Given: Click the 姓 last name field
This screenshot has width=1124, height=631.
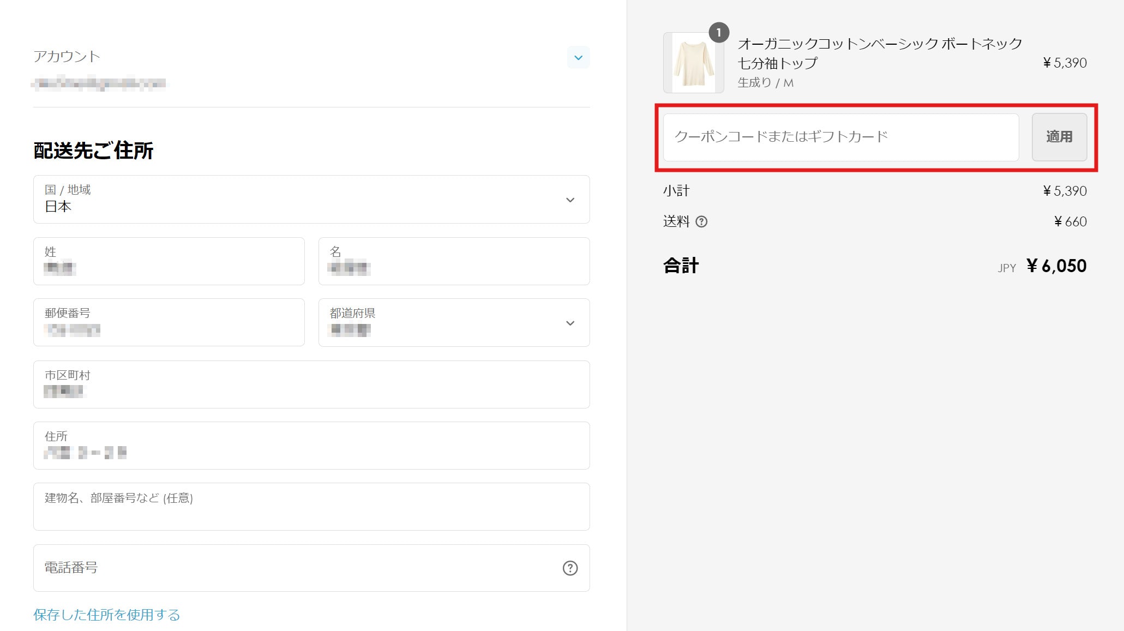Looking at the screenshot, I should pyautogui.click(x=169, y=261).
